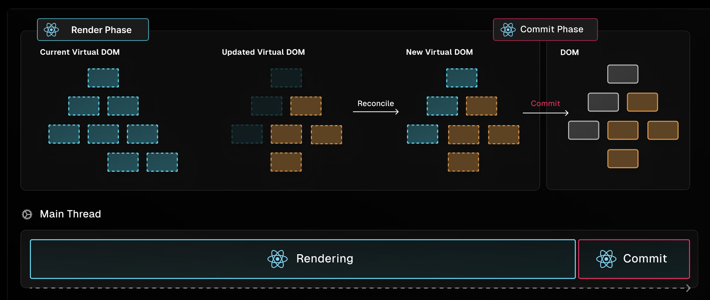The image size is (710, 300).
Task: Select the Commit Phase label
Action: tap(552, 29)
